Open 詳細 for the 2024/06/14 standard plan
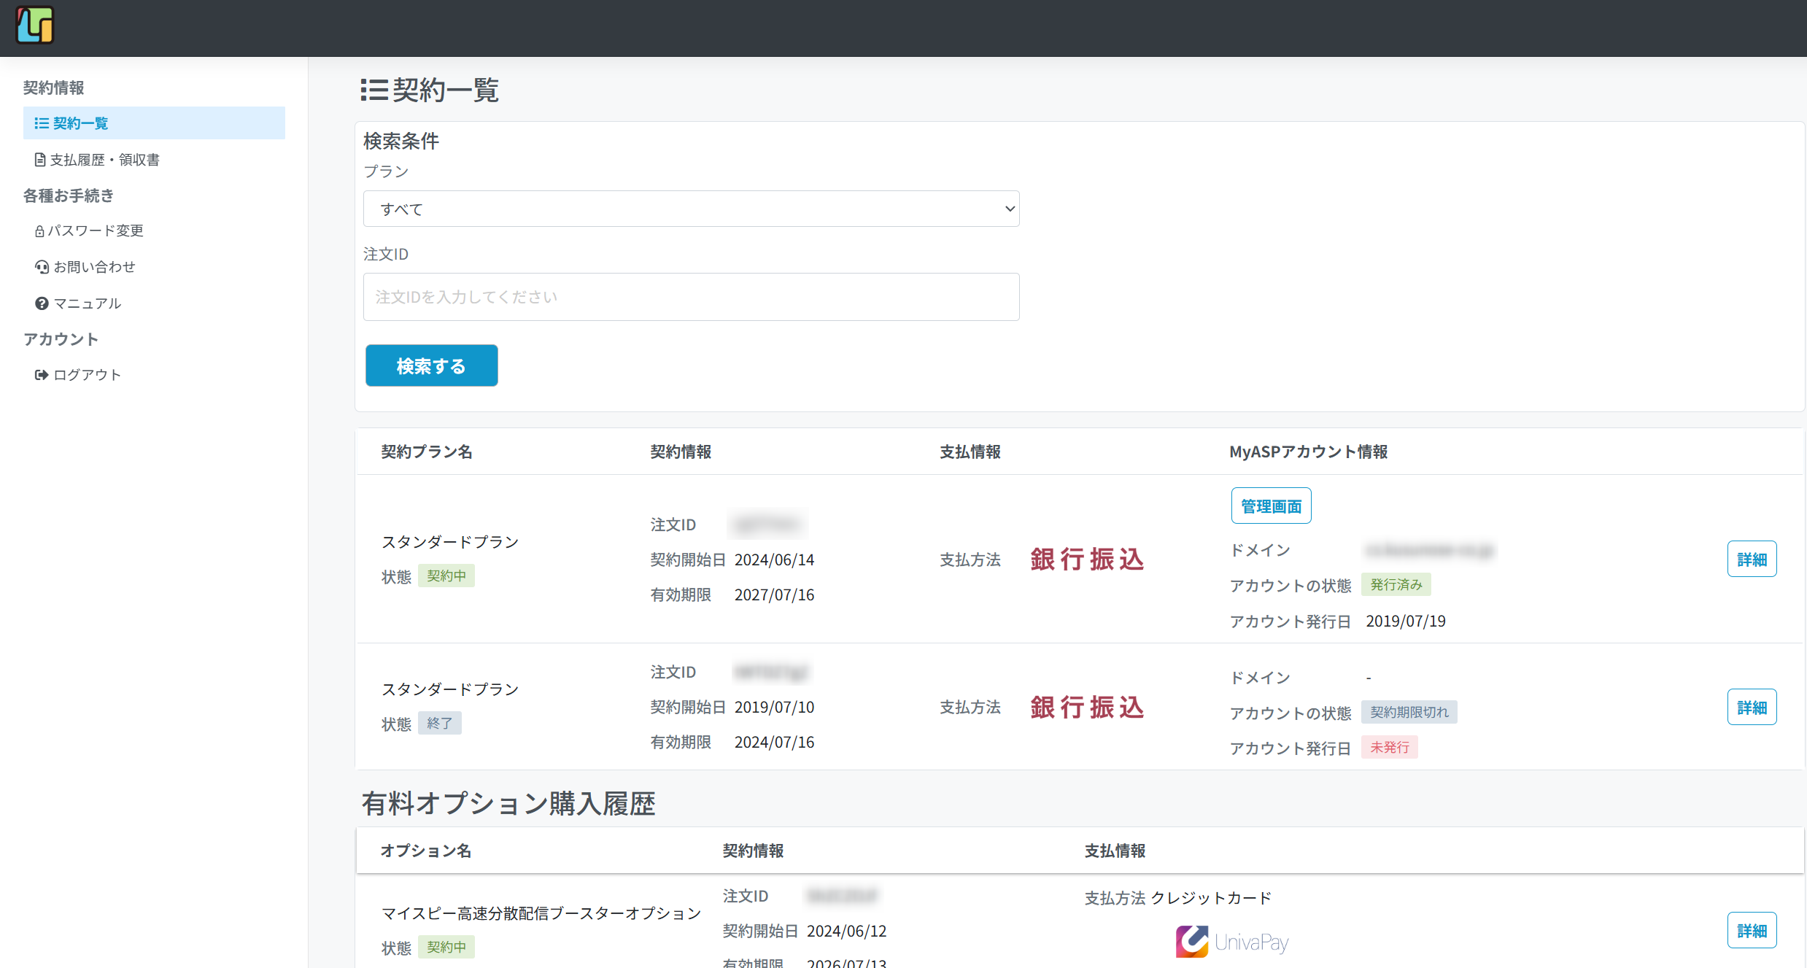The height and width of the screenshot is (968, 1807). click(1752, 559)
